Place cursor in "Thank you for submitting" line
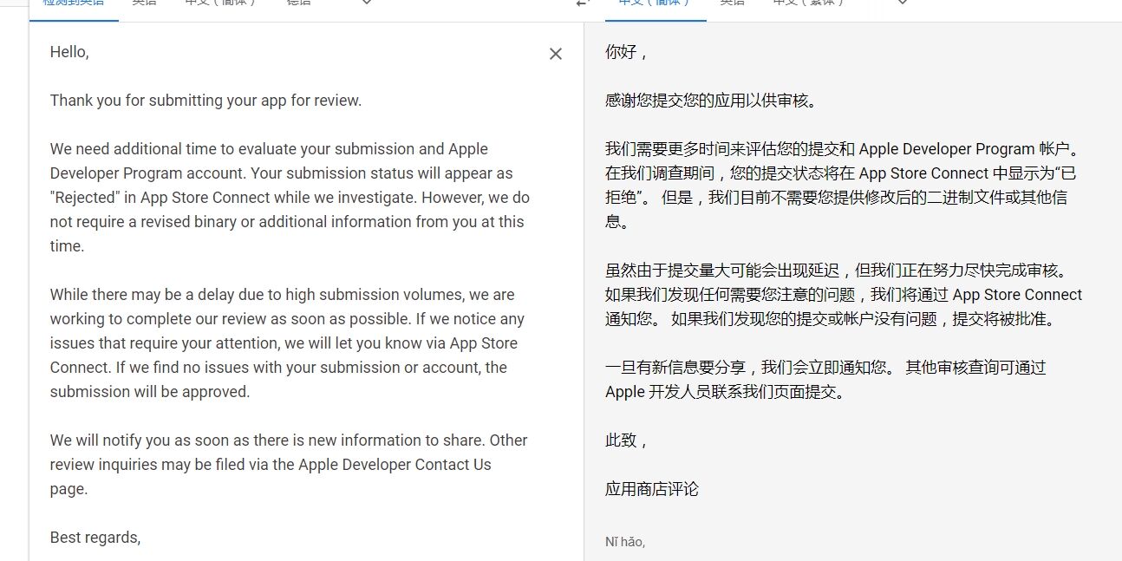1122x561 pixels. pyautogui.click(x=205, y=101)
